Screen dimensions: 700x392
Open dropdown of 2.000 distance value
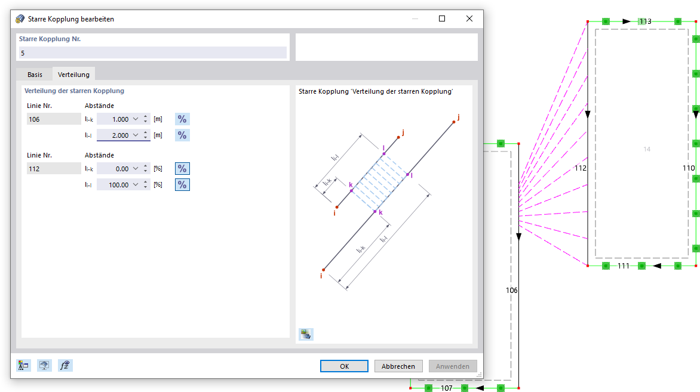coord(136,135)
